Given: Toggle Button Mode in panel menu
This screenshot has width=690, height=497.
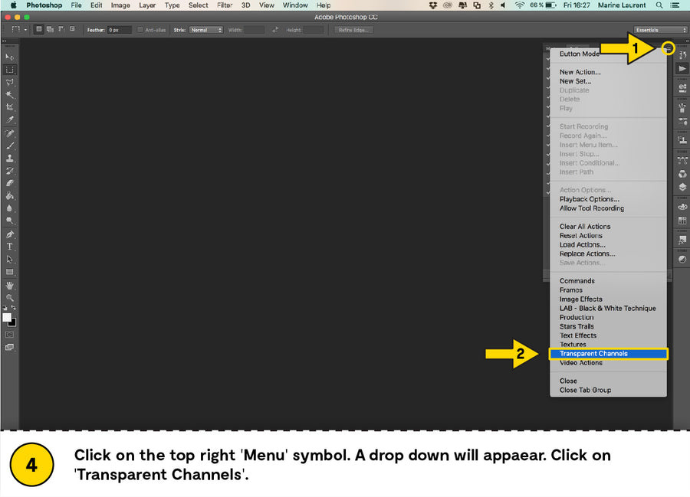Looking at the screenshot, I should [579, 54].
